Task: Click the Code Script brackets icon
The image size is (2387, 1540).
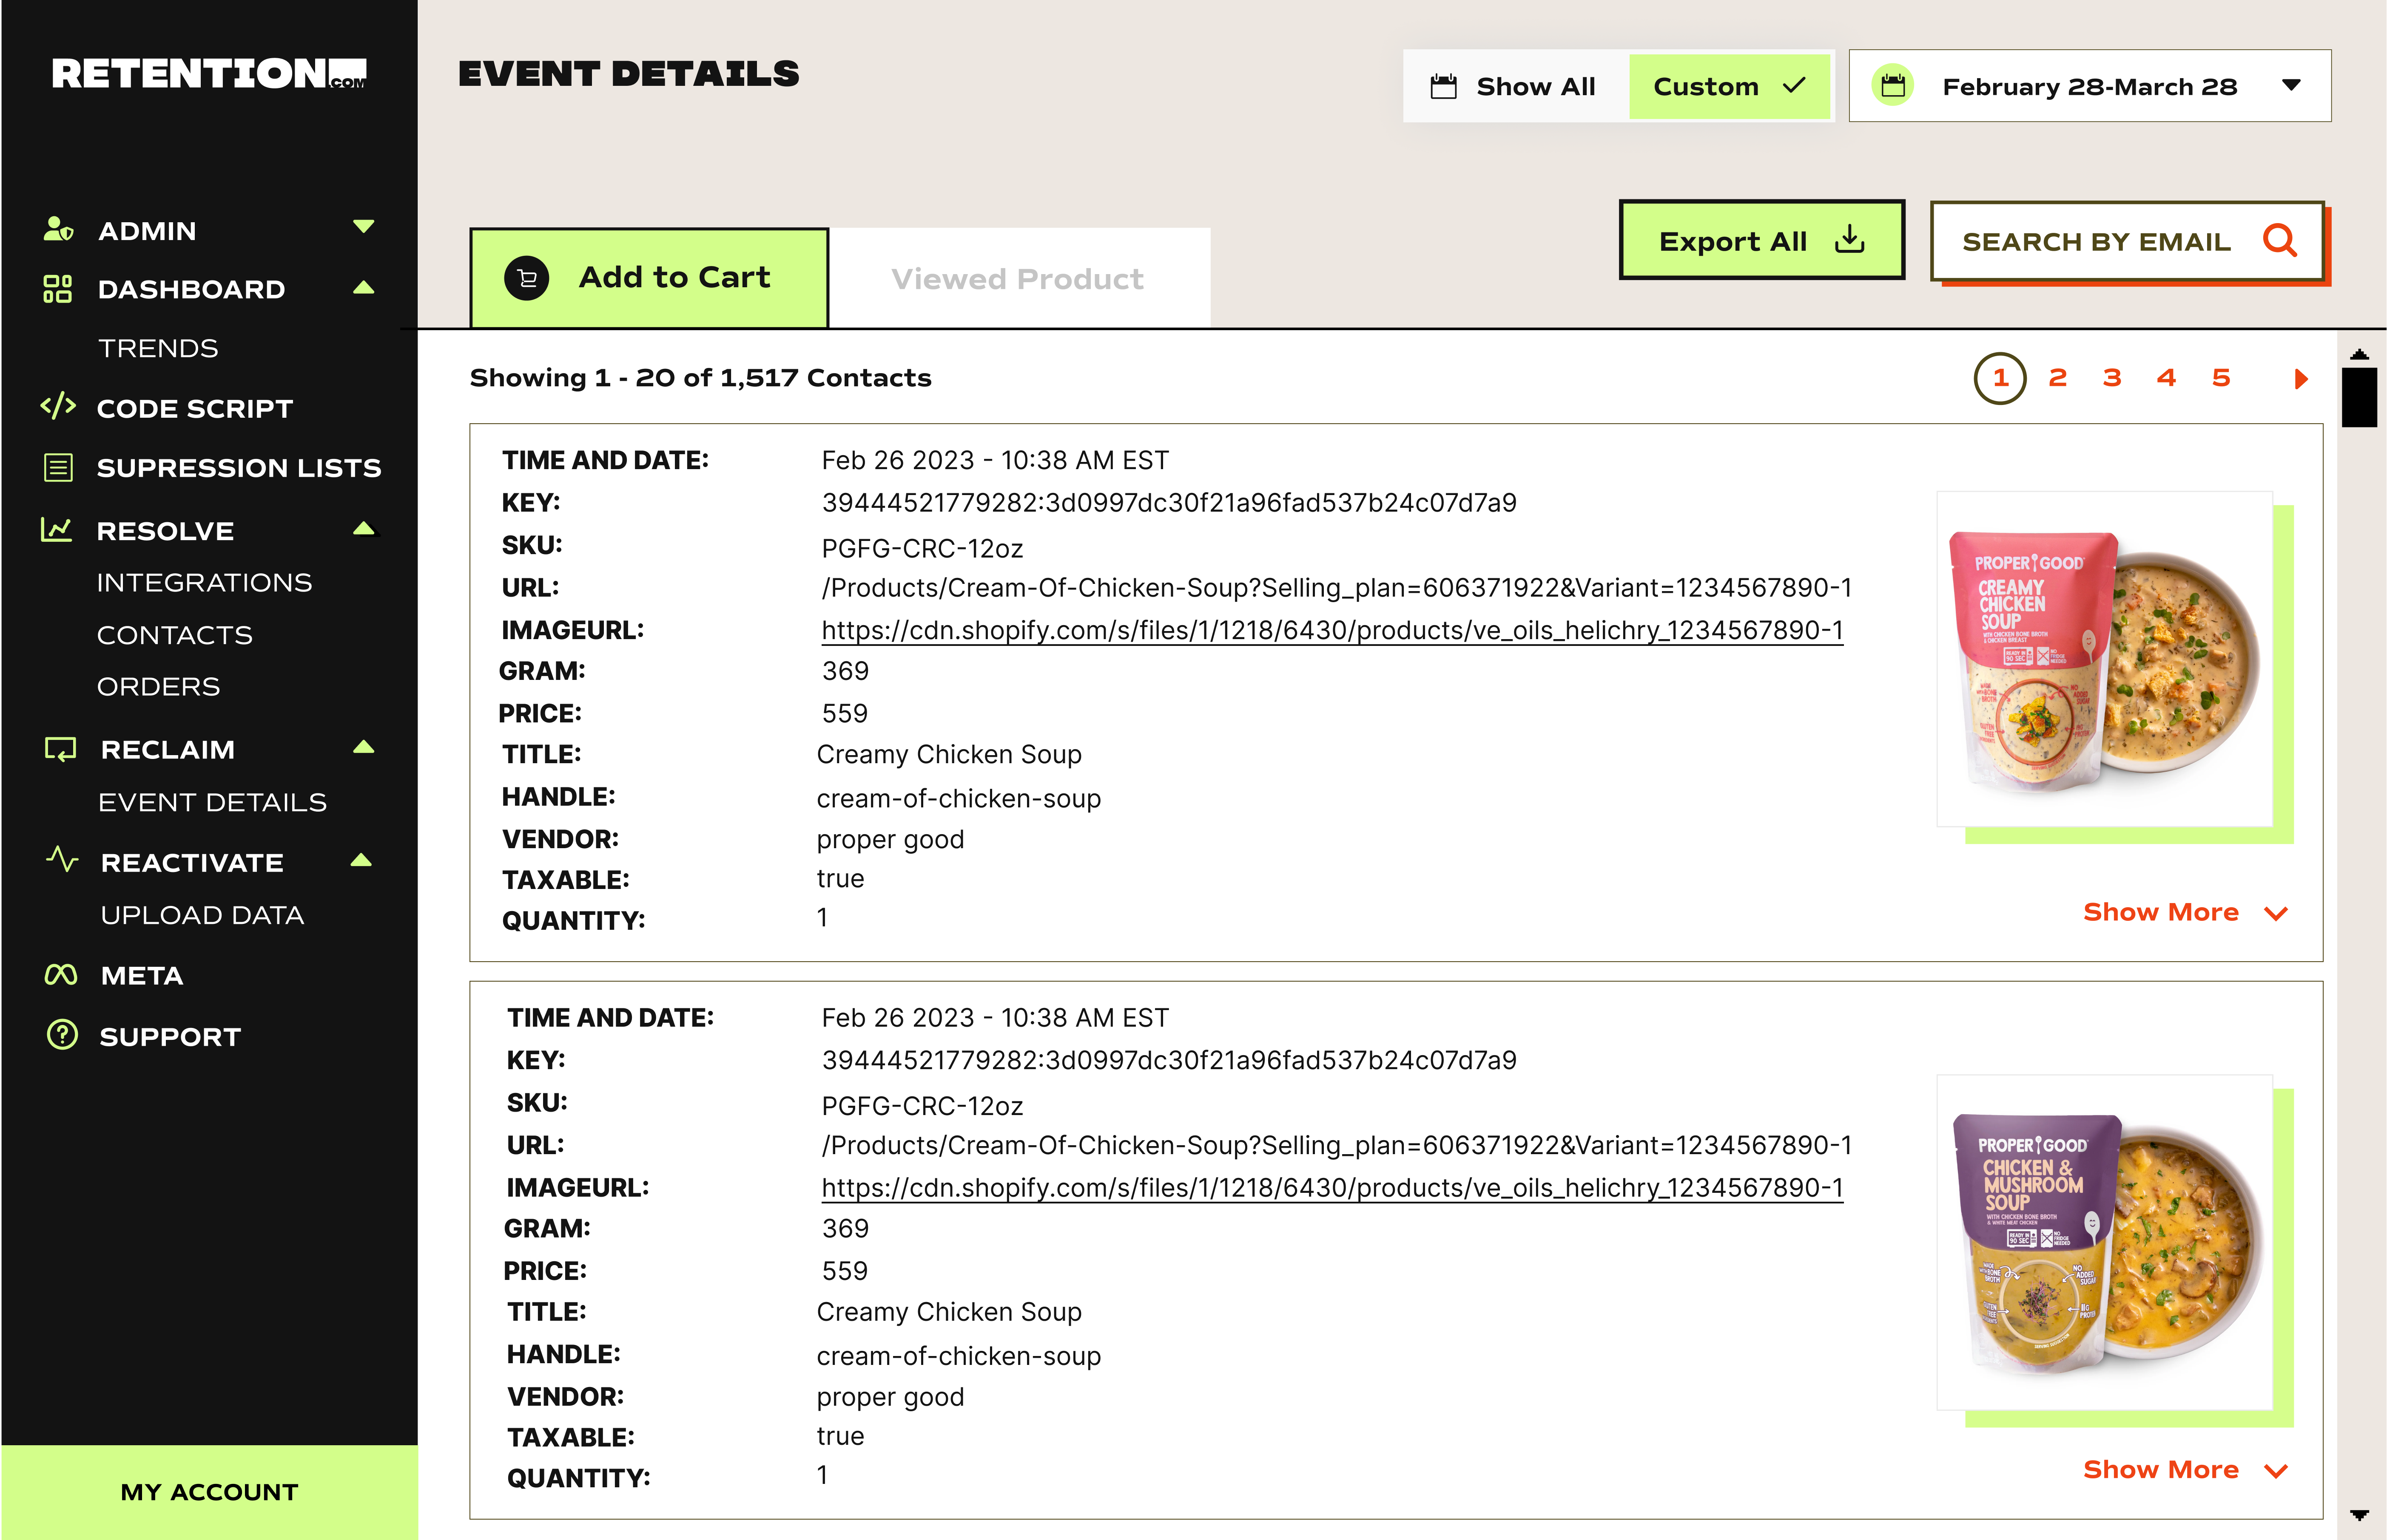Action: [58, 406]
